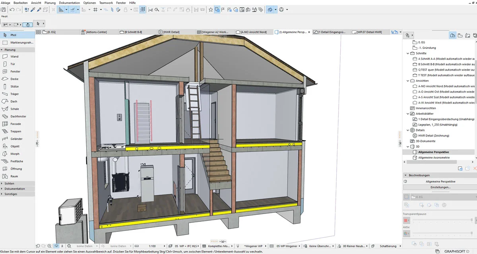Pick the Morph tool in toolbox
Screen dimensions: 477x254
click(15, 154)
